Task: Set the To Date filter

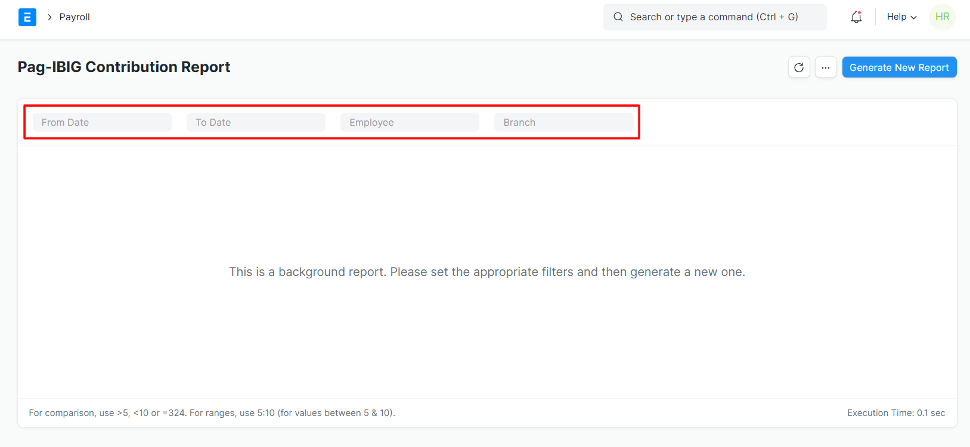Action: click(256, 122)
